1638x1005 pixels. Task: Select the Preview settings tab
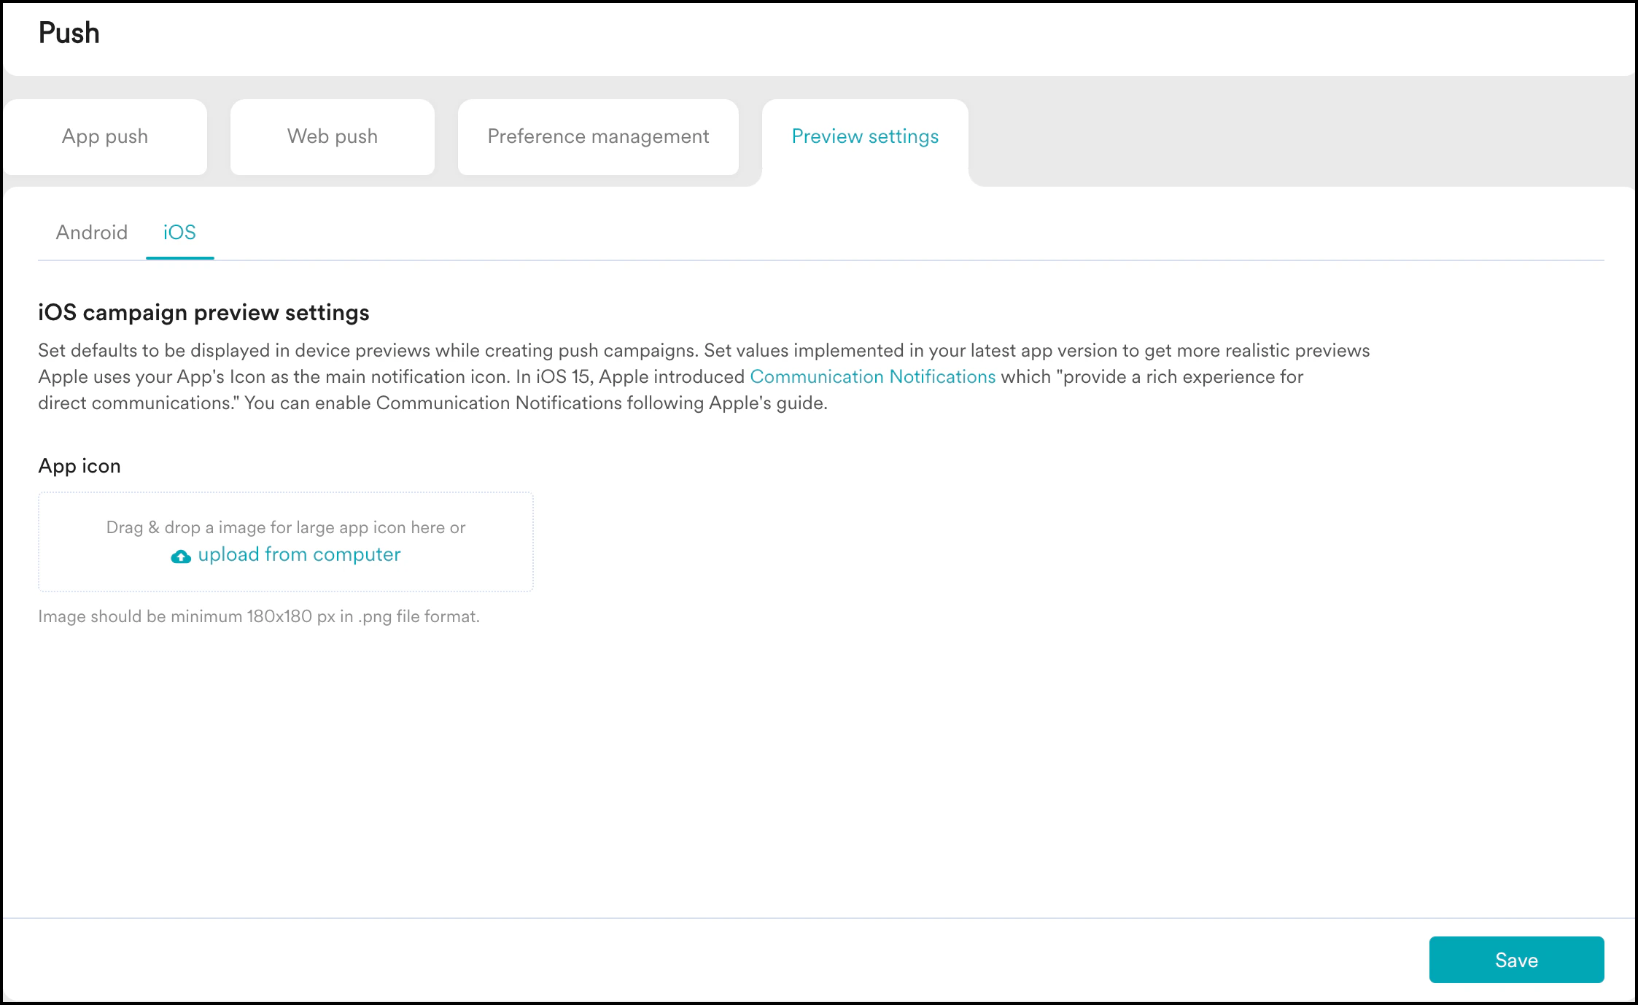[x=865, y=137]
